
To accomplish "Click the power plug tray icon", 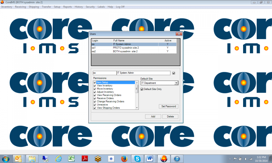I will point(240,159).
